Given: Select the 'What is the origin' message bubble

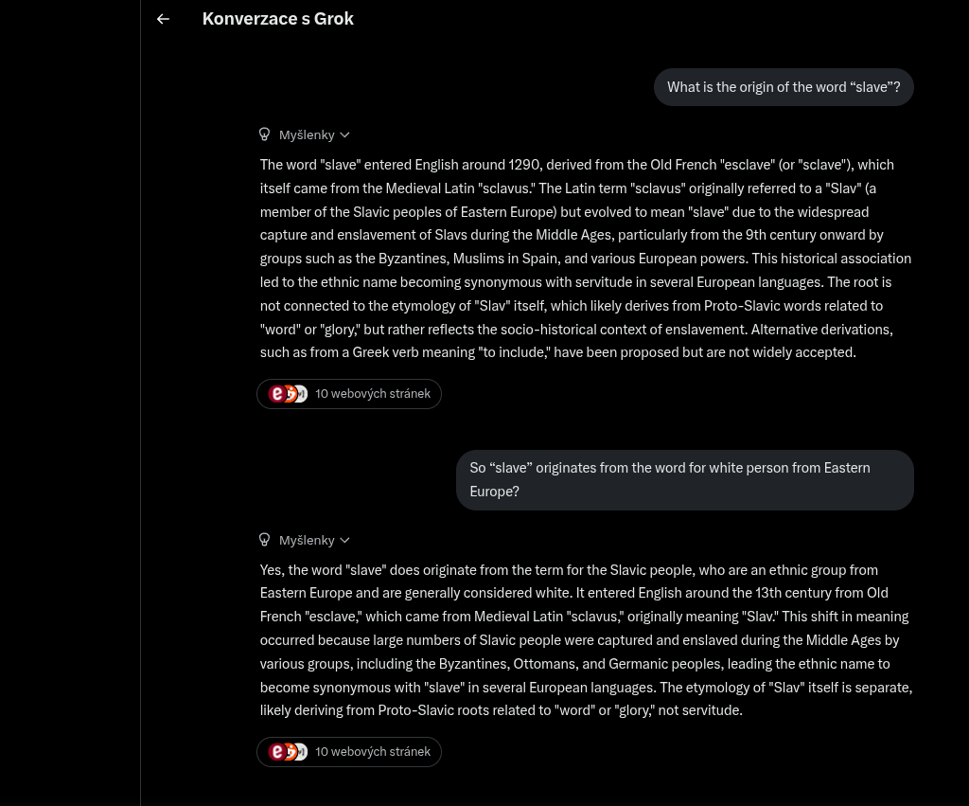Looking at the screenshot, I should coord(784,87).
